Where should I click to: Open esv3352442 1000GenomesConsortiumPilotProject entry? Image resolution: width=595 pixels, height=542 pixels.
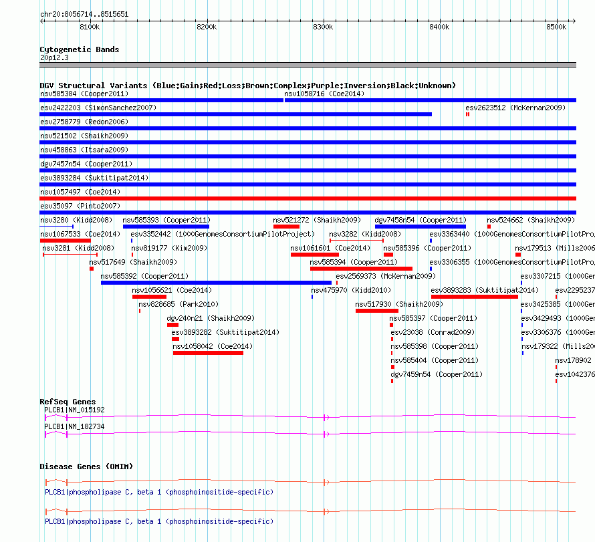[223, 234]
